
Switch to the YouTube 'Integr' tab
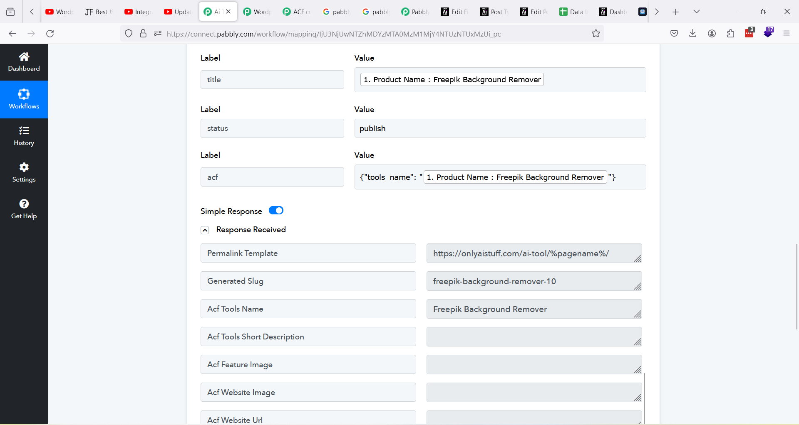(139, 12)
